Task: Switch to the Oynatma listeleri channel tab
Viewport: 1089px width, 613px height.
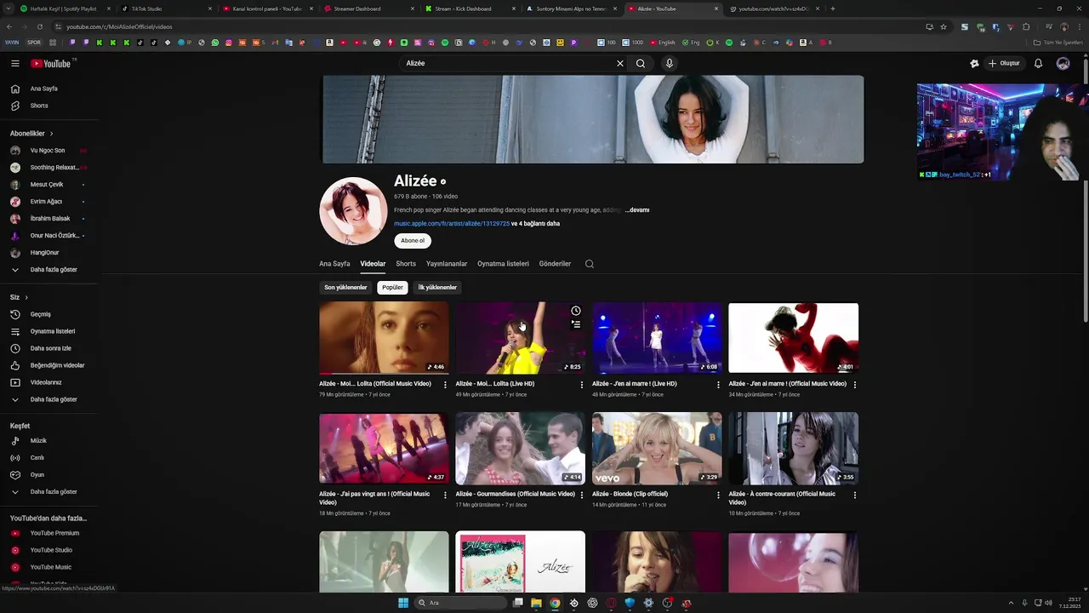Action: (503, 264)
